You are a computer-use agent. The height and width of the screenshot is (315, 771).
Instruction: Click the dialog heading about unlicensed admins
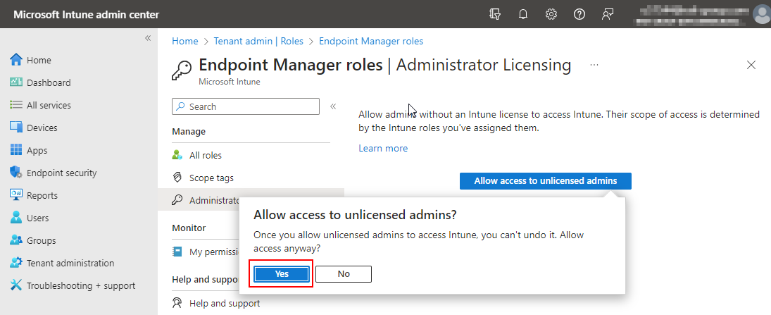355,215
